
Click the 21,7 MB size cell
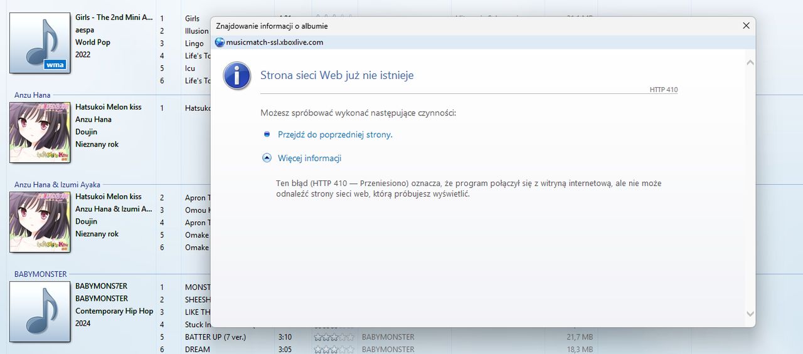[x=580, y=337]
